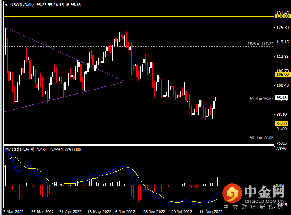Click the 88.10 price axis value
Screen dimensions: 291x215
281,115
